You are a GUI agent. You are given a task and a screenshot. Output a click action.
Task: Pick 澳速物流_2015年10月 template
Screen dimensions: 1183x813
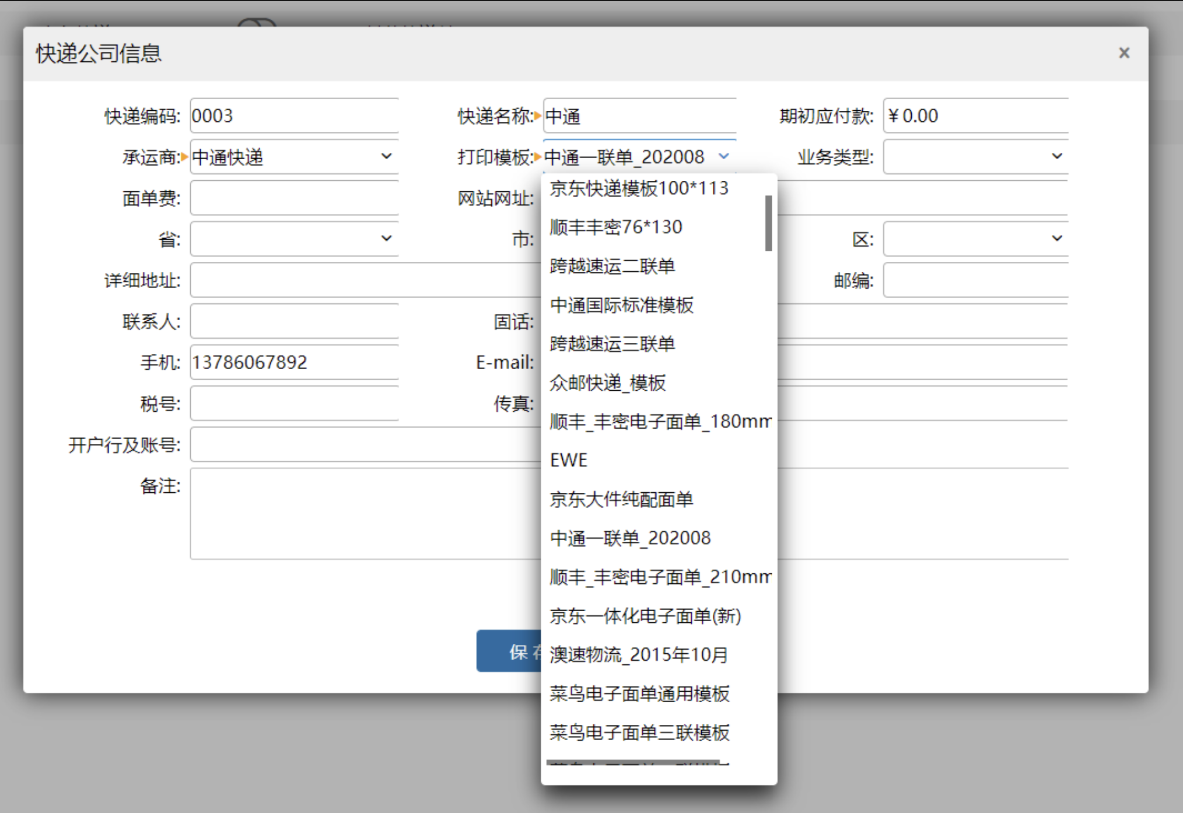pyautogui.click(x=639, y=654)
